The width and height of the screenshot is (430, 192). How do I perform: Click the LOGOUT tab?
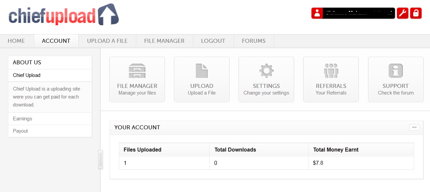213,41
